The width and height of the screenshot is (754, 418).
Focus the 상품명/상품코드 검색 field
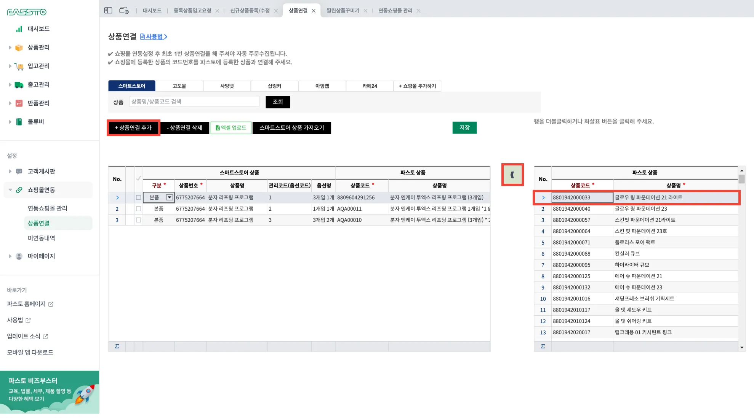coord(194,102)
